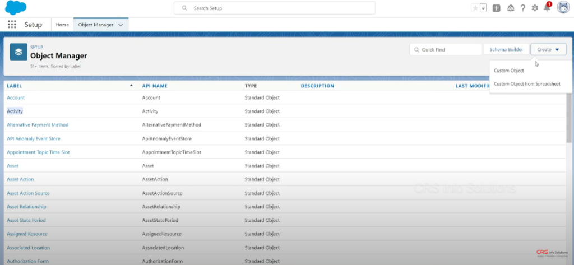574x265 pixels.
Task: Click the '51+ Items, Sorted by Label' text
Action: coord(55,67)
